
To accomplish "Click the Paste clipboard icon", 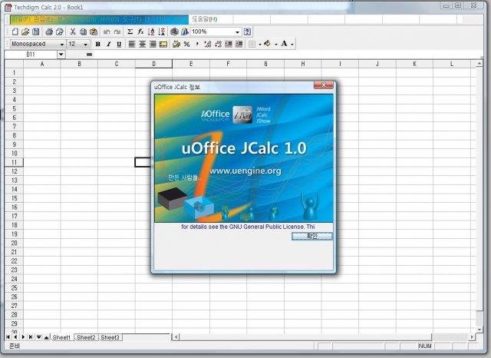I will (x=94, y=31).
